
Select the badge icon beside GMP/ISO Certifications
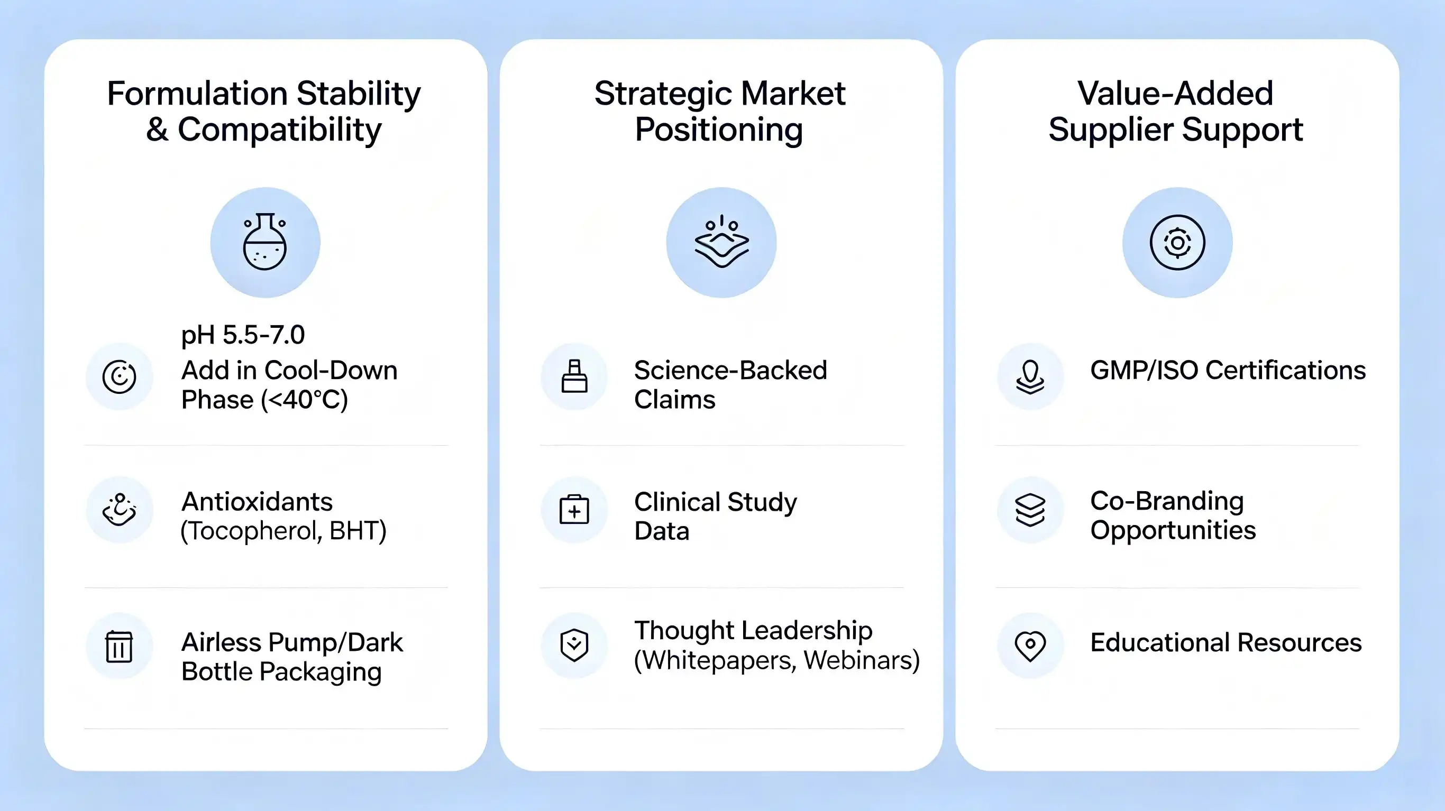click(x=1030, y=376)
